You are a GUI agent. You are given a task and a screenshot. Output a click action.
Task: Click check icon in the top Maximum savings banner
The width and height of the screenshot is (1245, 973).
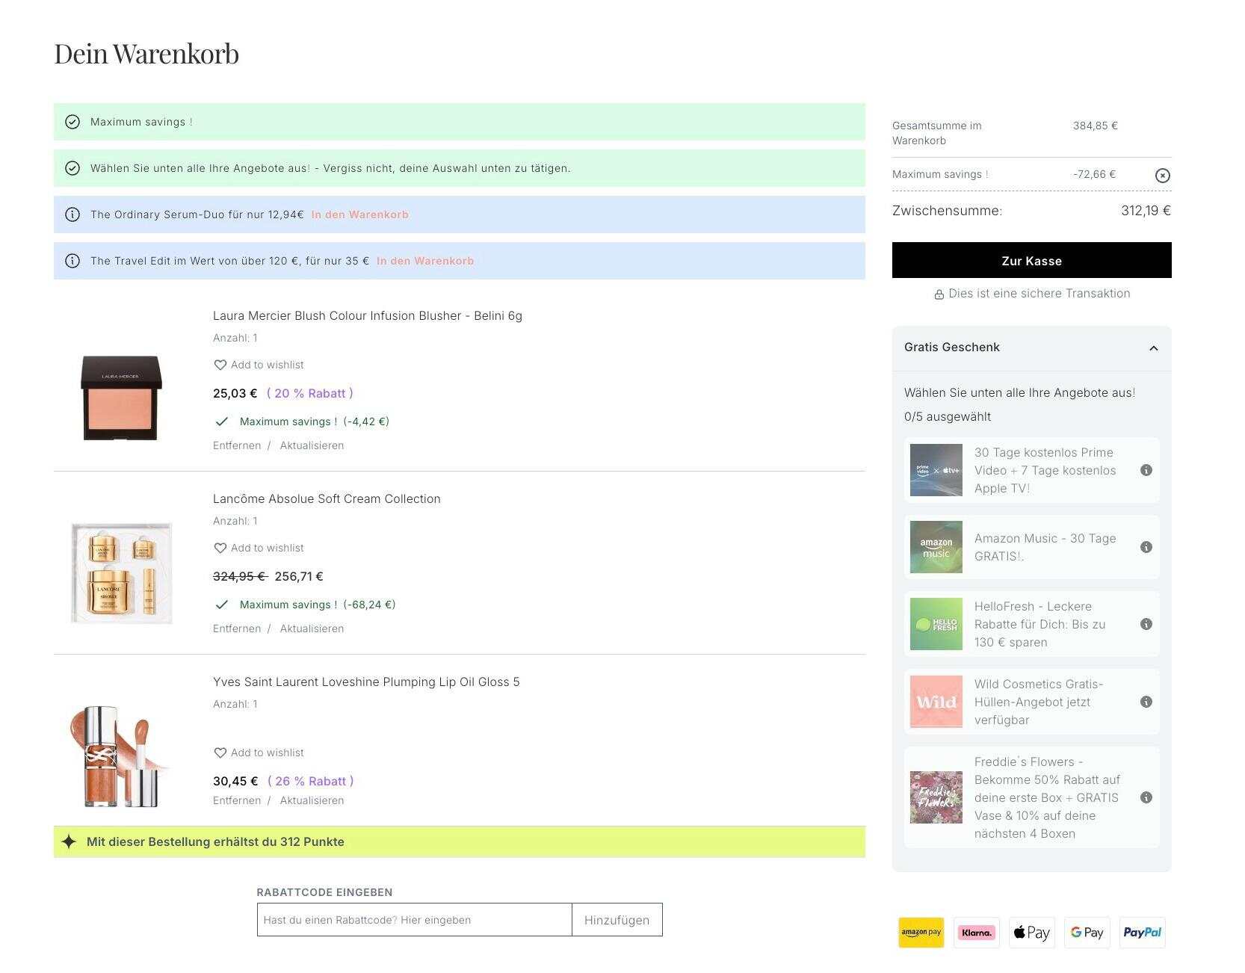[72, 122]
